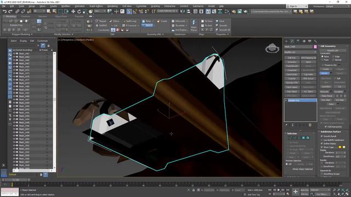Viewport: 351px width, 197px height.
Task: Click the Mirror tool icon
Action: 183,11
